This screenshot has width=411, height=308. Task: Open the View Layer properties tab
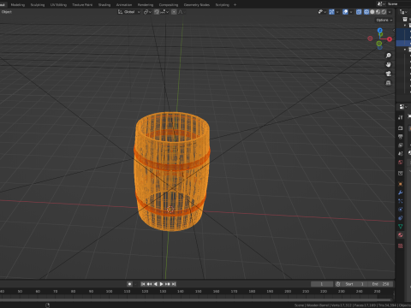tap(401, 145)
